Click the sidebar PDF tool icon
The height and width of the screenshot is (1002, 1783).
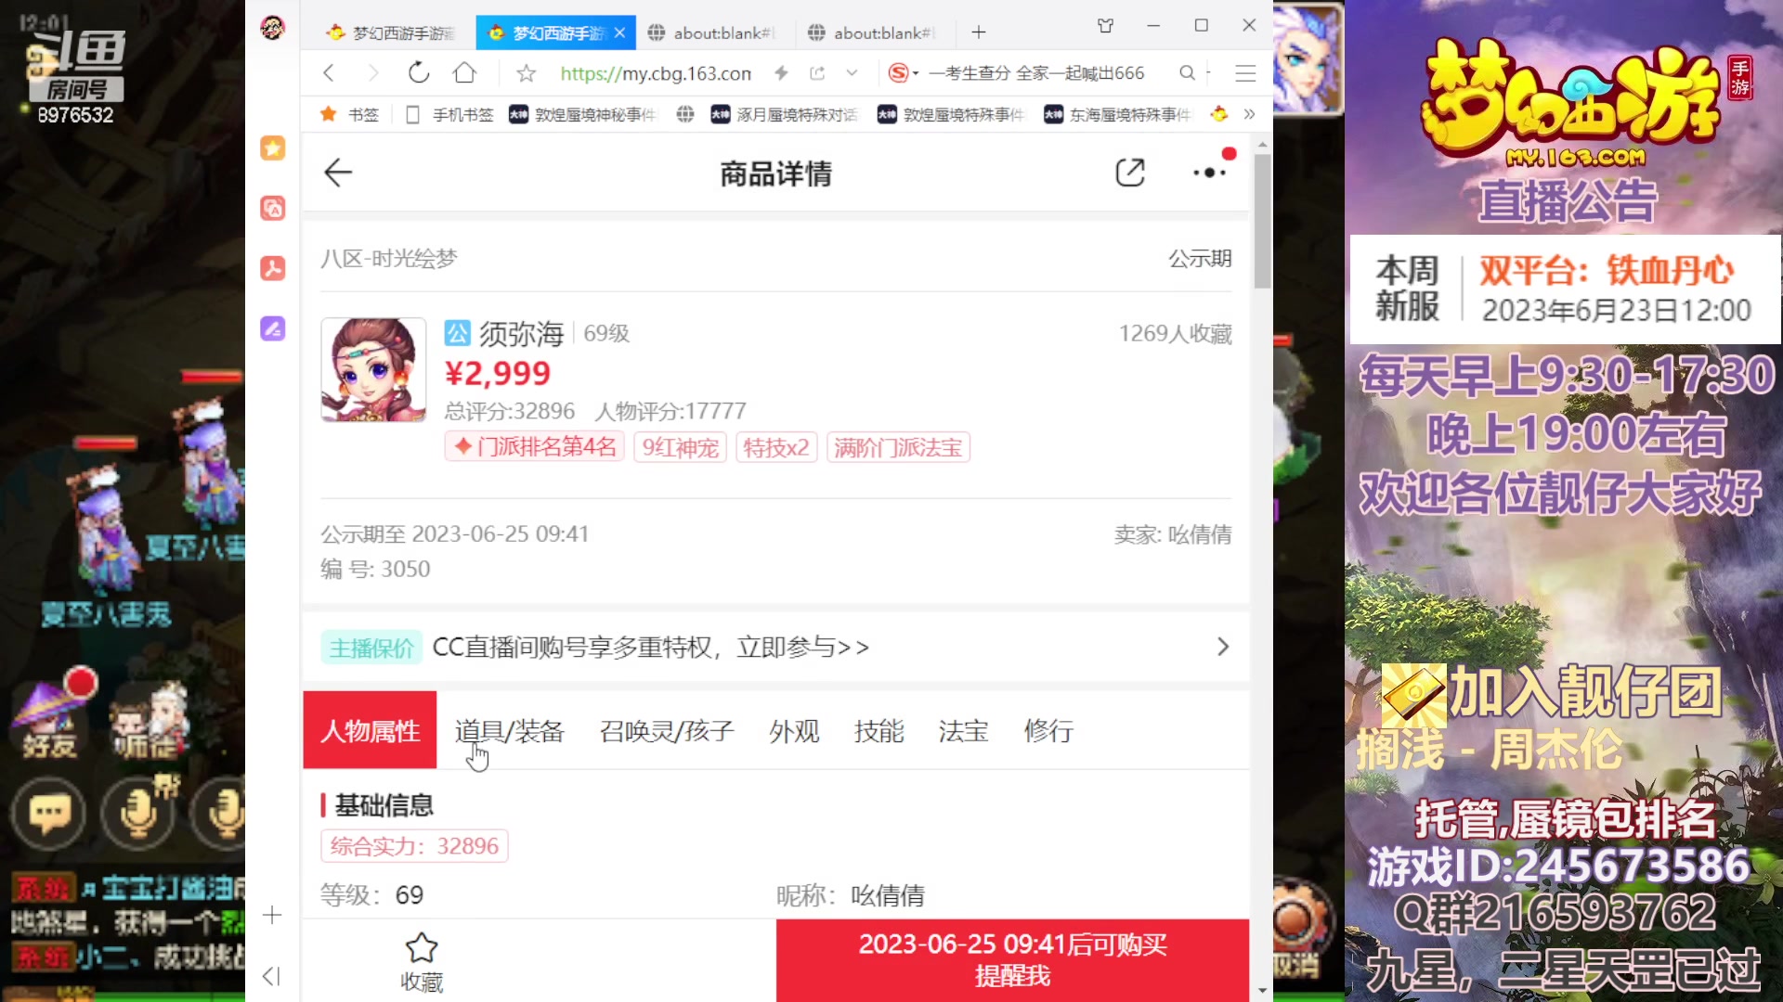coord(272,268)
